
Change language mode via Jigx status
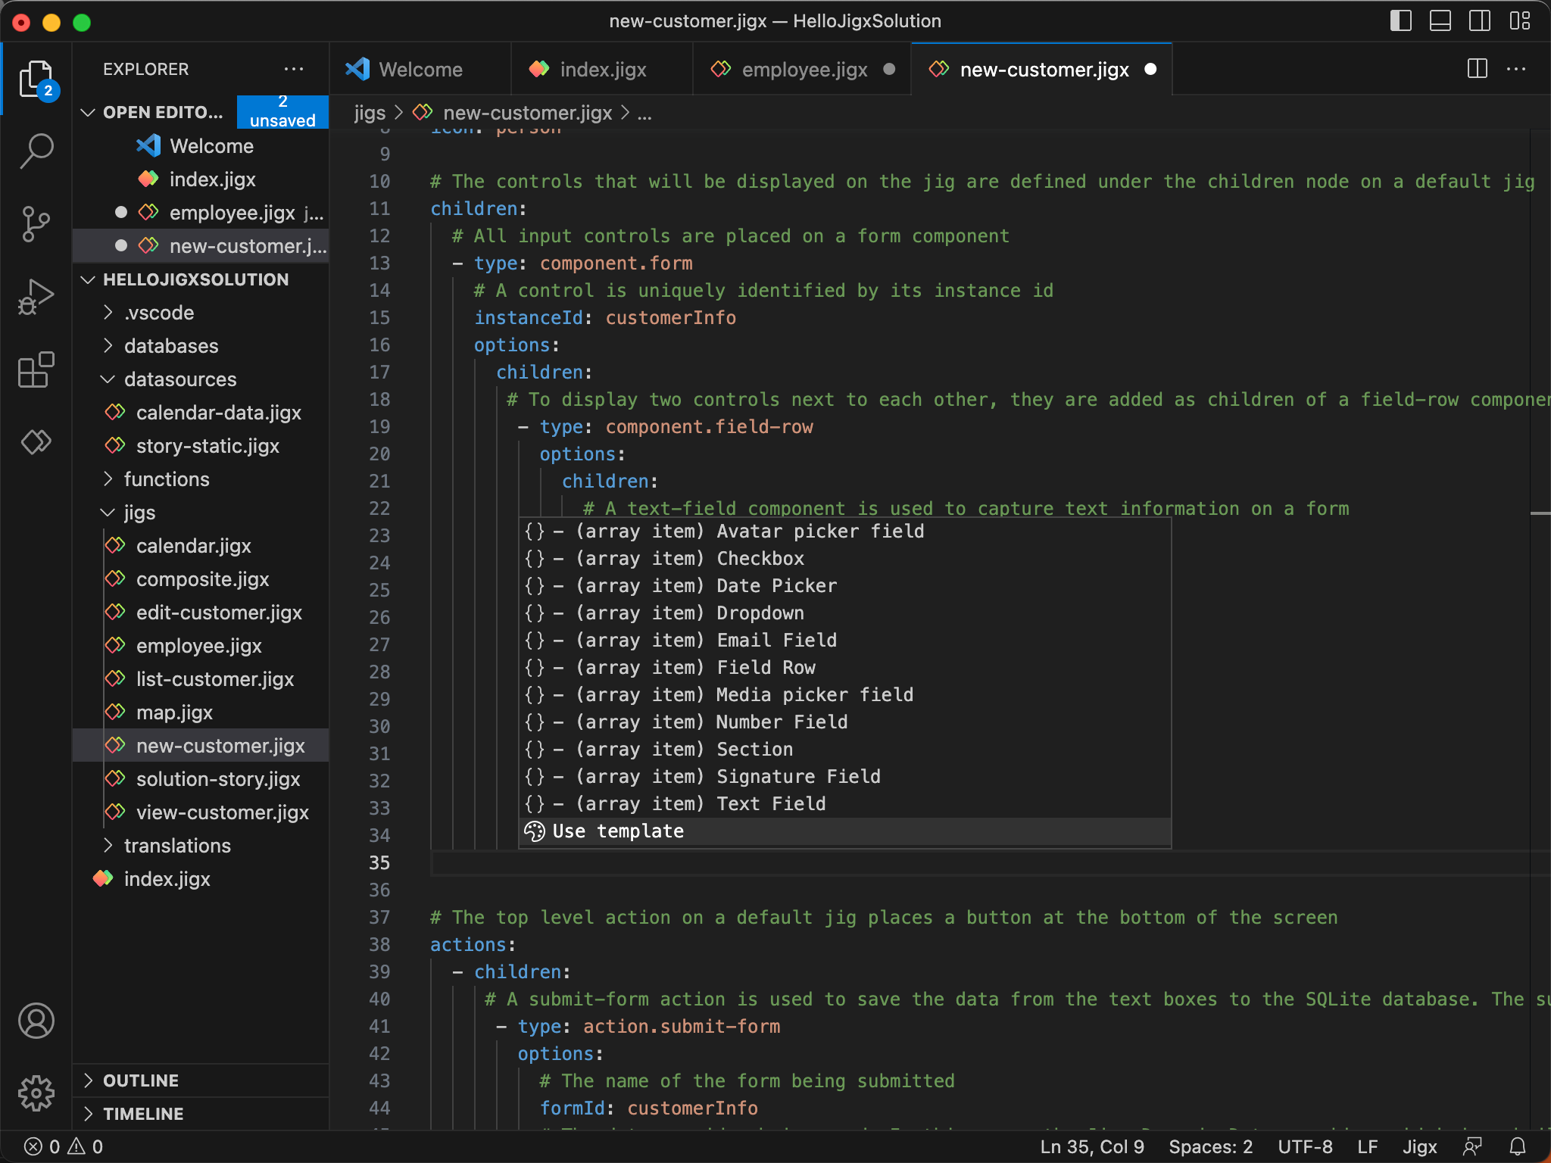pyautogui.click(x=1419, y=1146)
